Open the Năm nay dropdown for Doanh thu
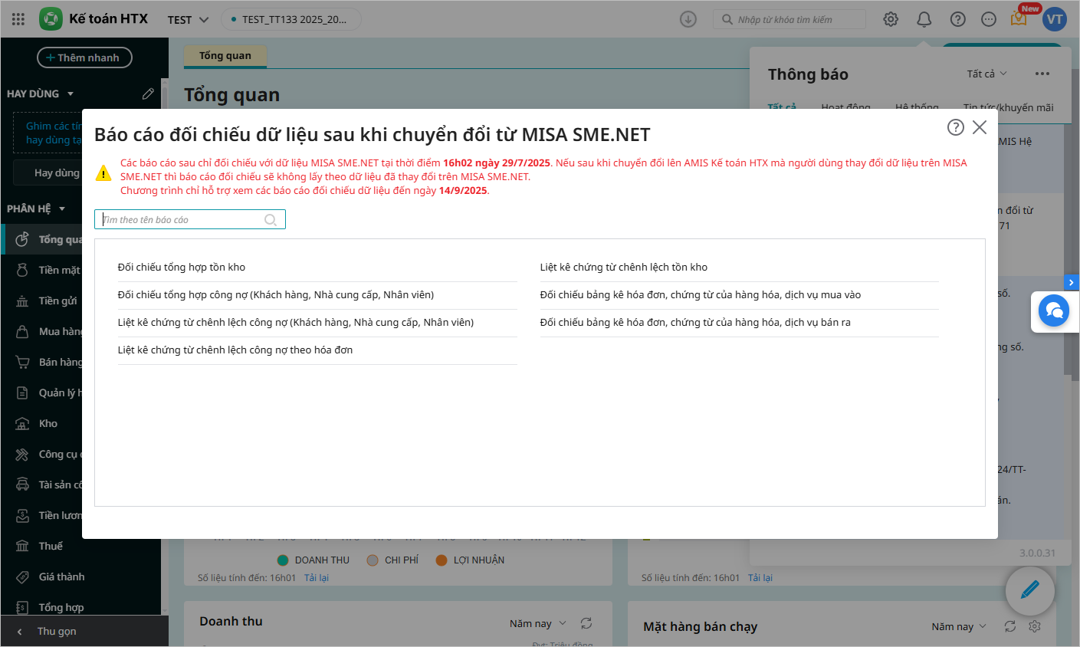The width and height of the screenshot is (1080, 647). 537,623
